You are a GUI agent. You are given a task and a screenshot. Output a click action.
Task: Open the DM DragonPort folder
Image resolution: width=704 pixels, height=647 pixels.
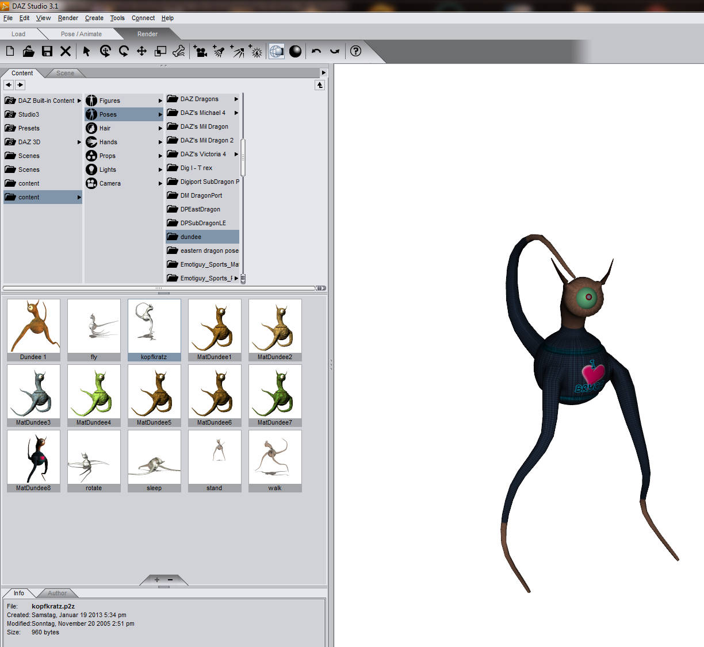tap(202, 195)
